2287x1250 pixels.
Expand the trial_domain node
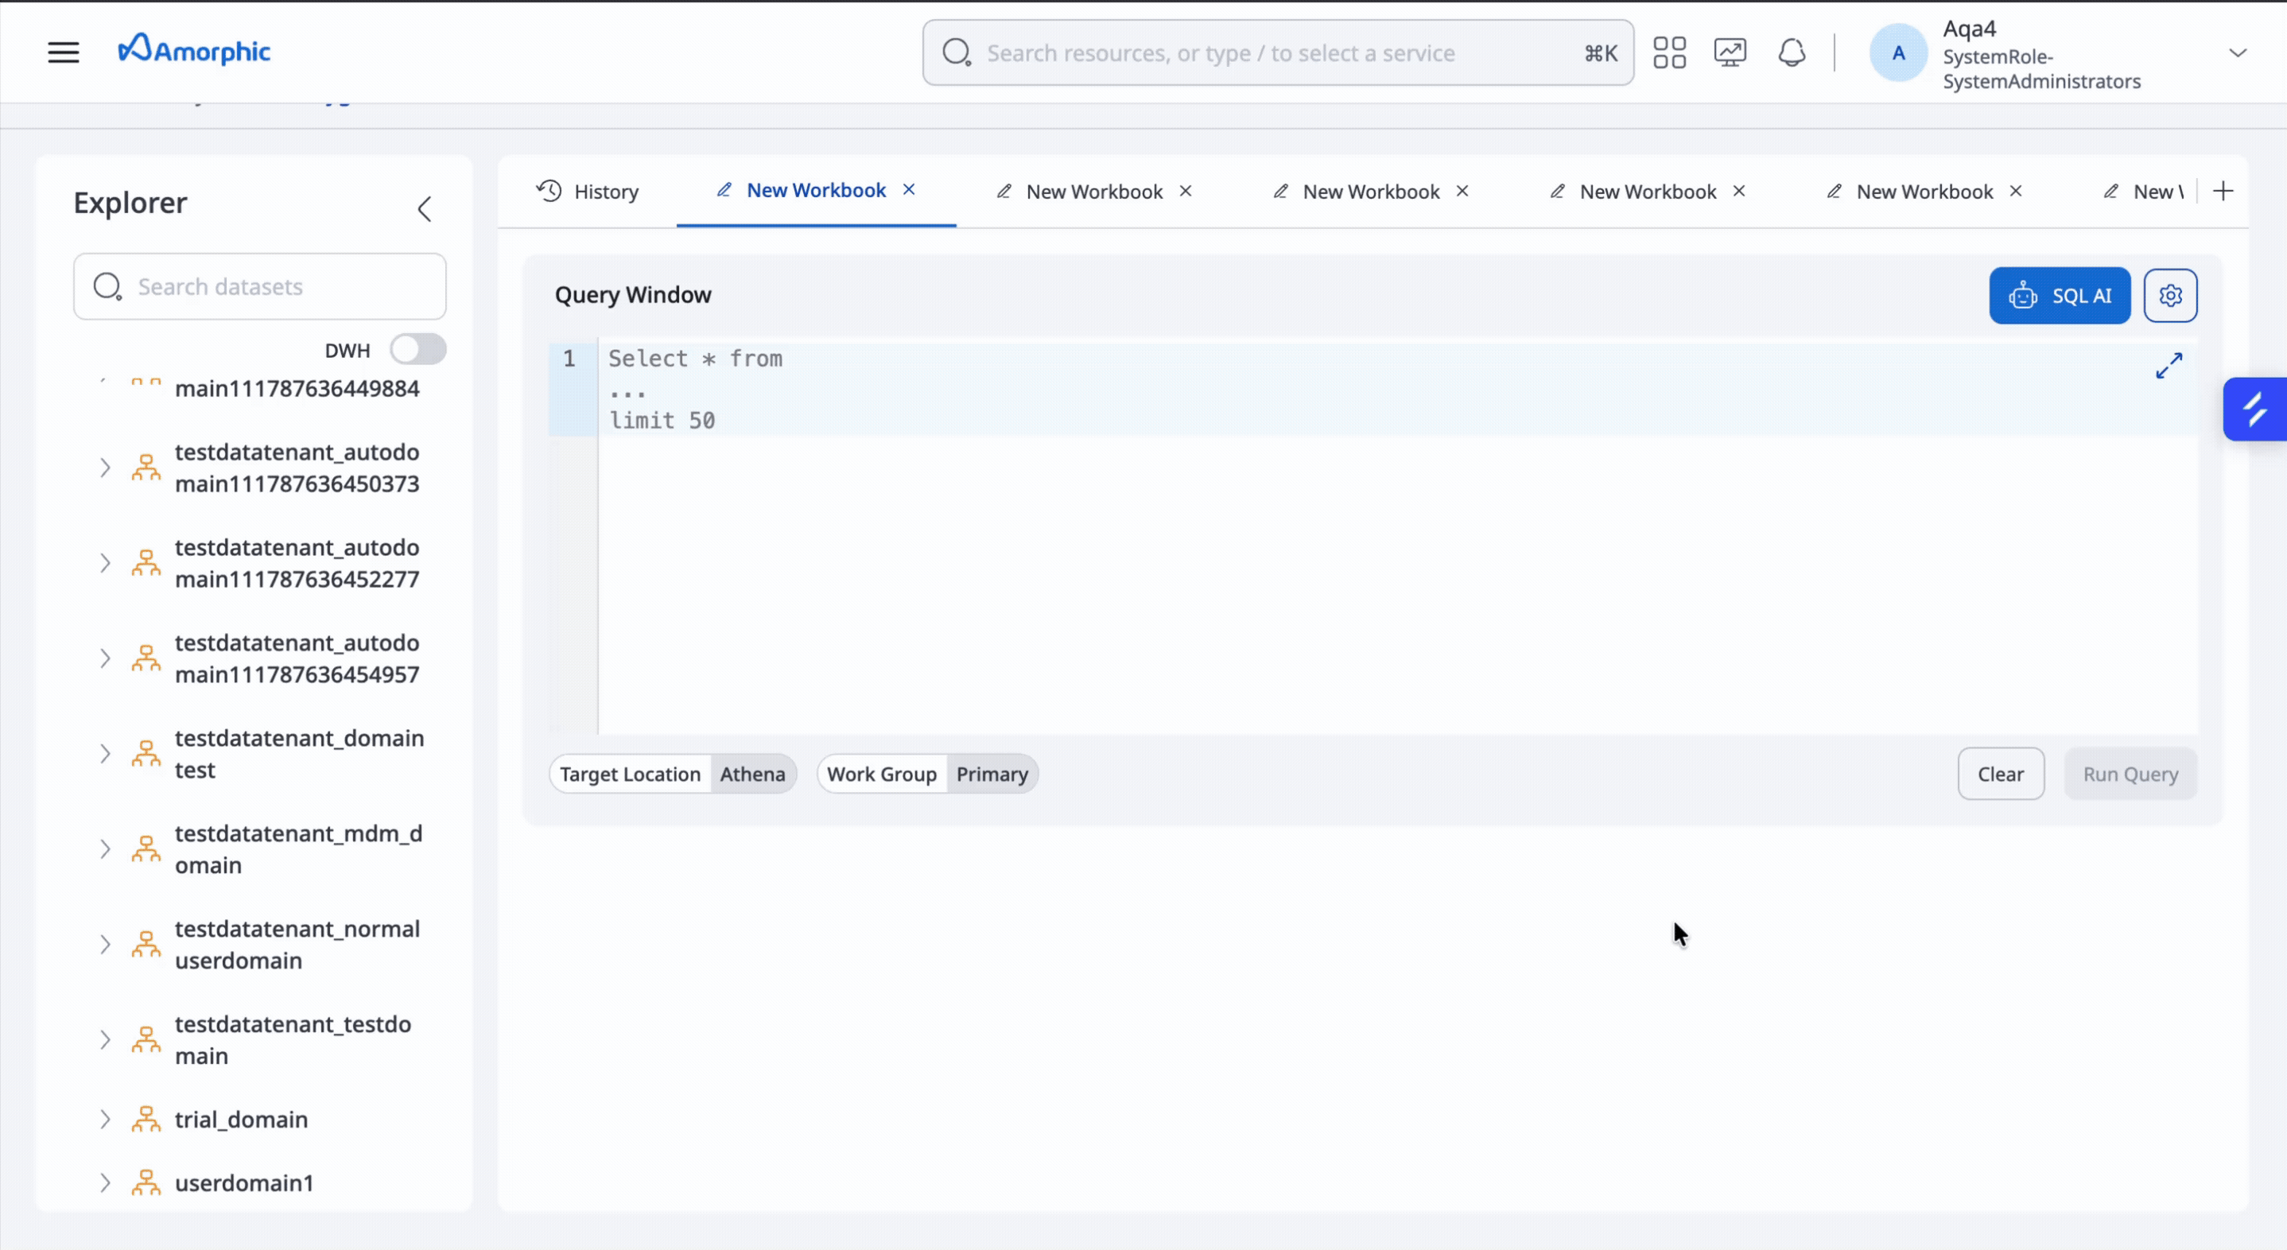[x=105, y=1120]
